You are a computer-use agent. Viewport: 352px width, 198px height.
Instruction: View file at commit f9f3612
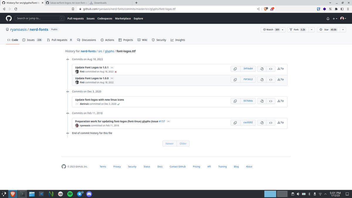pyautogui.click(x=262, y=79)
